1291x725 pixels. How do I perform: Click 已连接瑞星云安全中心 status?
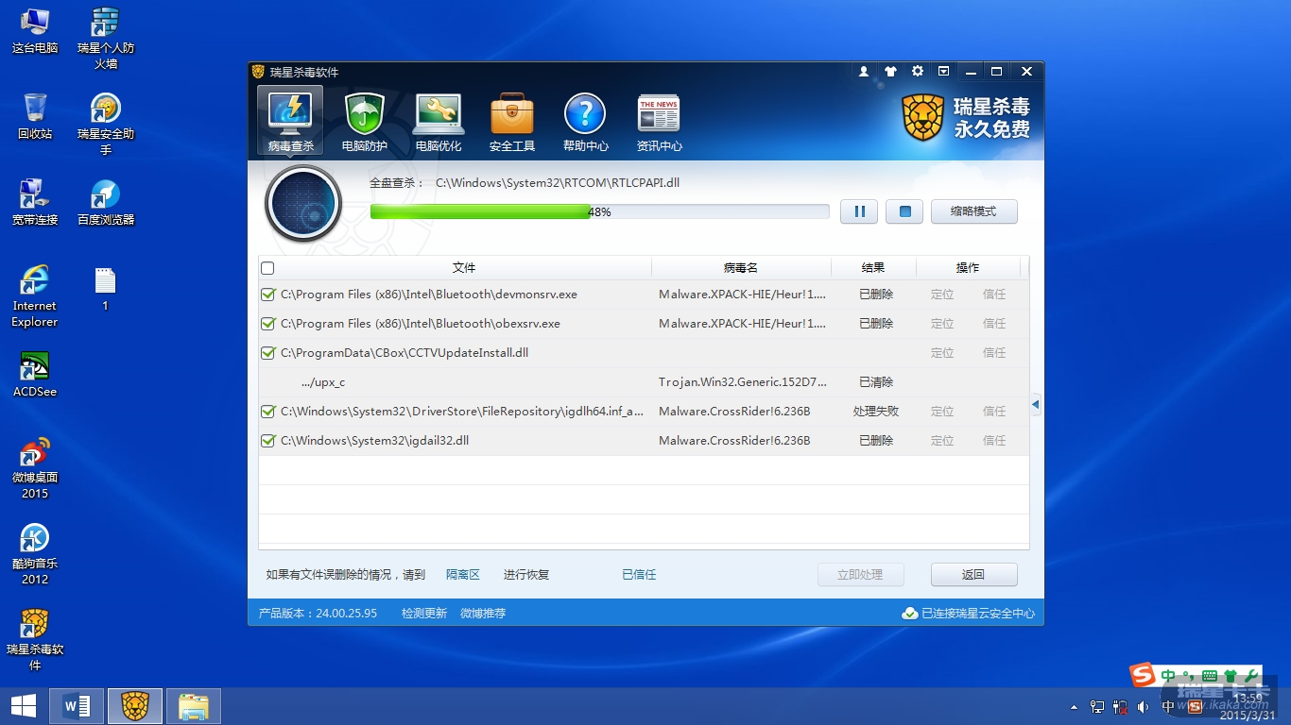969,614
